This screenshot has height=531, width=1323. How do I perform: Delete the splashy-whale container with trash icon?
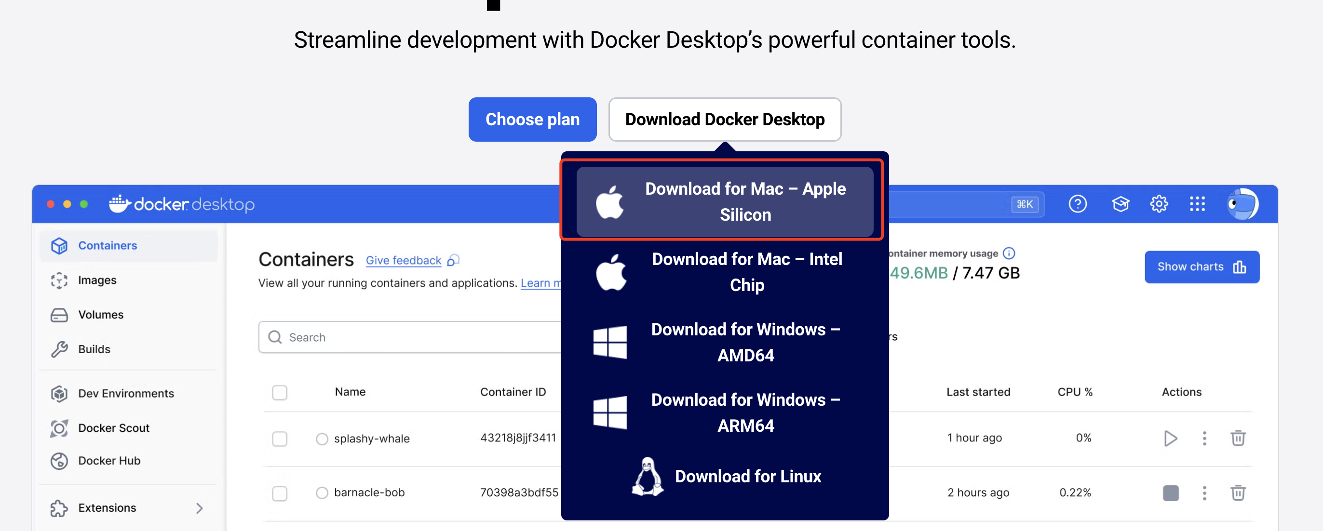click(x=1237, y=438)
